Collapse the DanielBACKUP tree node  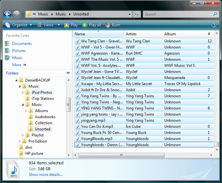16,80
